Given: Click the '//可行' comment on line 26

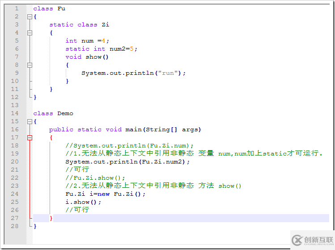Looking at the screenshot, I should tap(77, 210).
